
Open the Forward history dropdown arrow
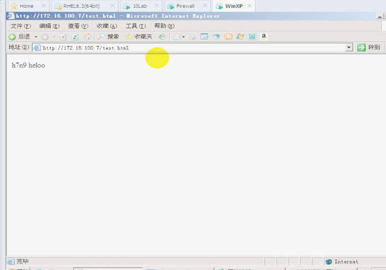point(54,37)
